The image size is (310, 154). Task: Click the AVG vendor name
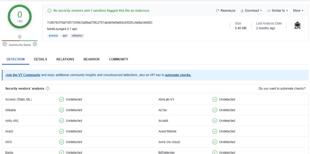click(8, 142)
